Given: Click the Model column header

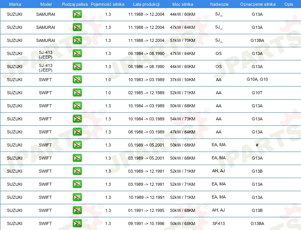Looking at the screenshot, I should point(46,4).
